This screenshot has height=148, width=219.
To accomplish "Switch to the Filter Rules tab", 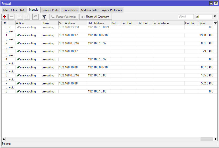I will (10, 10).
